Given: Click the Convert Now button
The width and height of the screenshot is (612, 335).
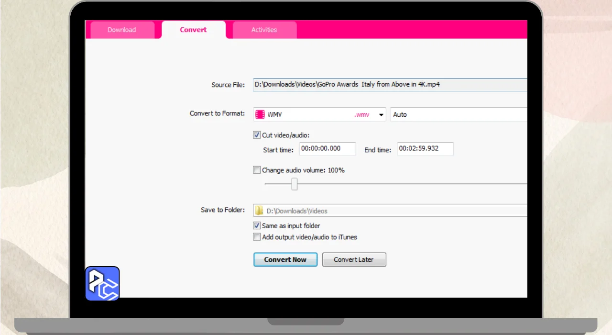Looking at the screenshot, I should pos(285,259).
